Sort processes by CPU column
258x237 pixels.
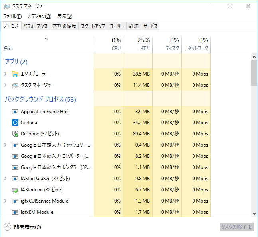[109, 44]
